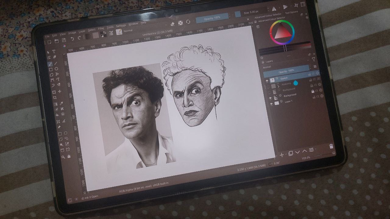Open the layer filter funnel menu
This screenshot has width=390, height=219.
(314, 59)
